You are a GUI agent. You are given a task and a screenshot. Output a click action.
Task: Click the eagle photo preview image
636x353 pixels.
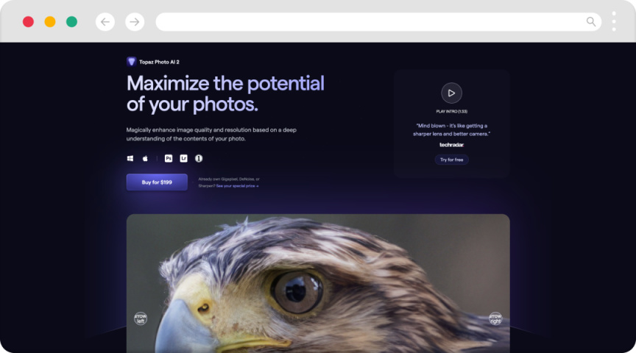[x=318, y=283]
